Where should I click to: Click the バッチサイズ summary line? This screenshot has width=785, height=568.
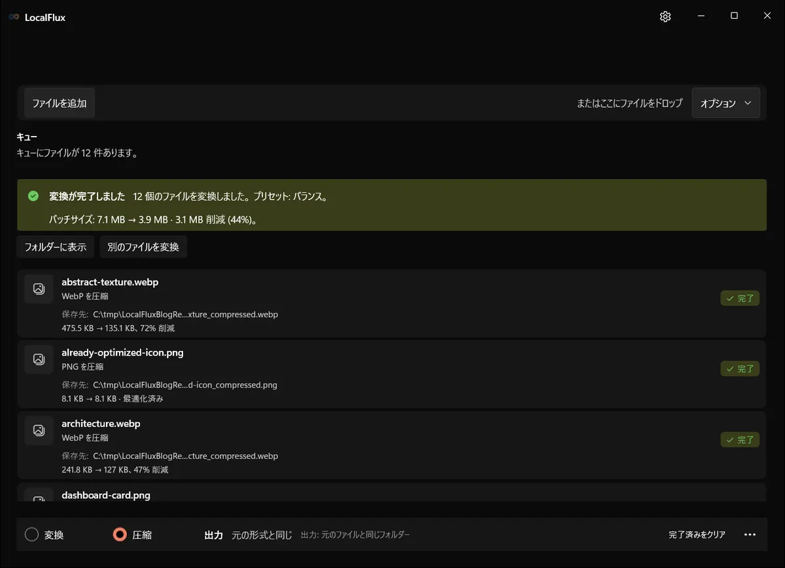click(153, 220)
